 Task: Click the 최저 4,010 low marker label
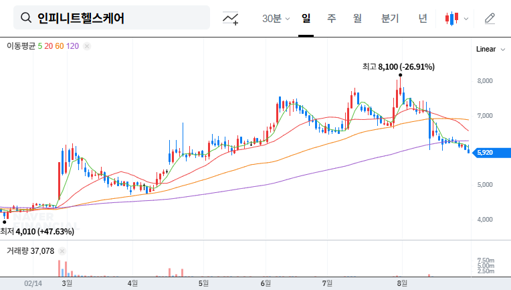tap(37, 232)
